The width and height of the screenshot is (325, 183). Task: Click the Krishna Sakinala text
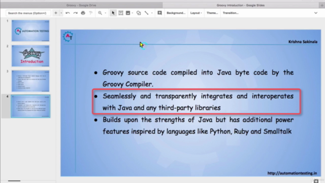point(303,42)
